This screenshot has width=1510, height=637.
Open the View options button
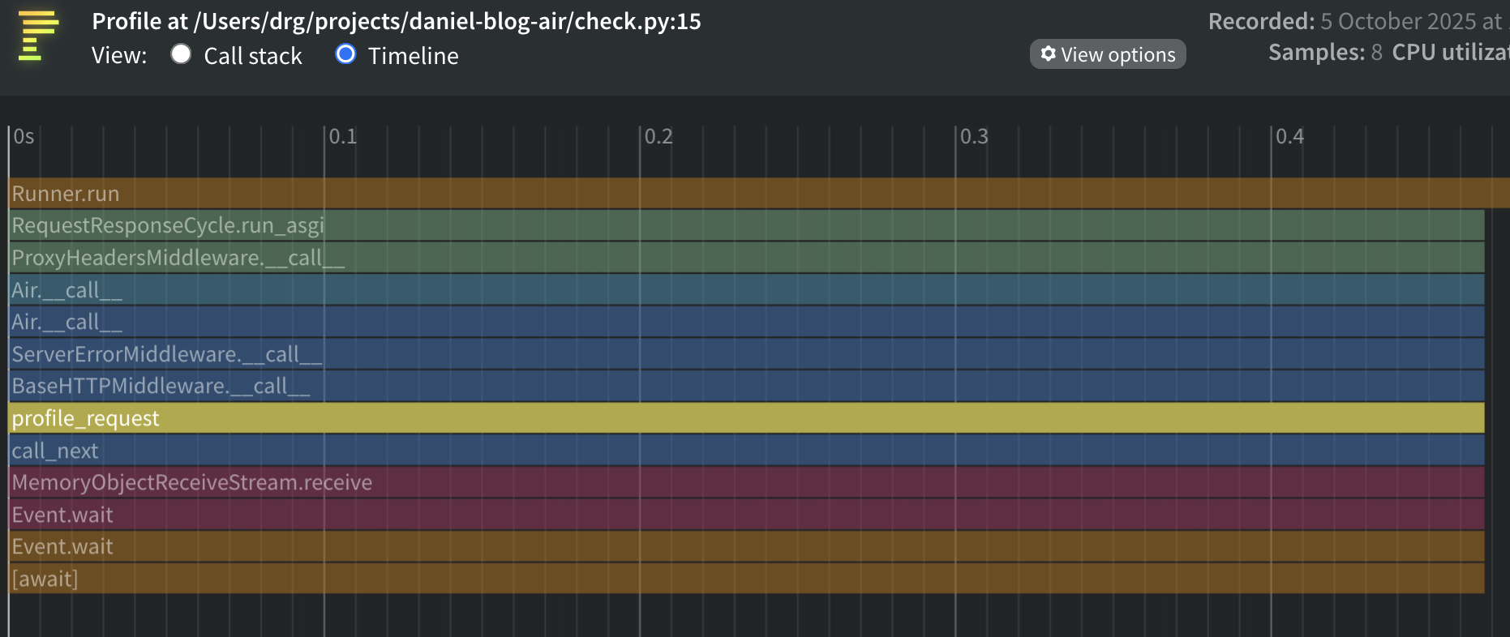(1107, 54)
